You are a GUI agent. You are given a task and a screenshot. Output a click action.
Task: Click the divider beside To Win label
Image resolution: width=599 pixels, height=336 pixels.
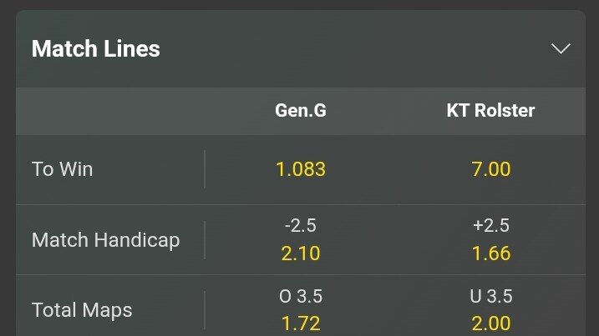point(205,169)
